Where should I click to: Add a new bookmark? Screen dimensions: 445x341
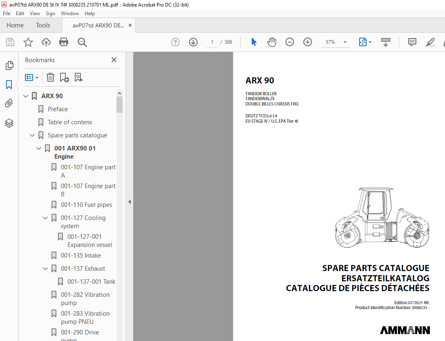(x=64, y=78)
